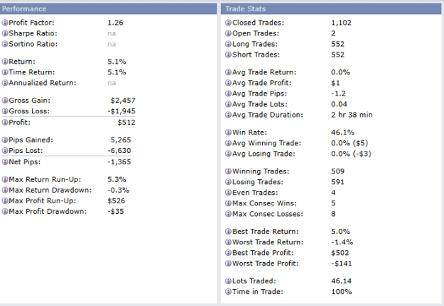Select the Trade Stats panel header
Screen dimensions: 444x306
click(331, 8)
